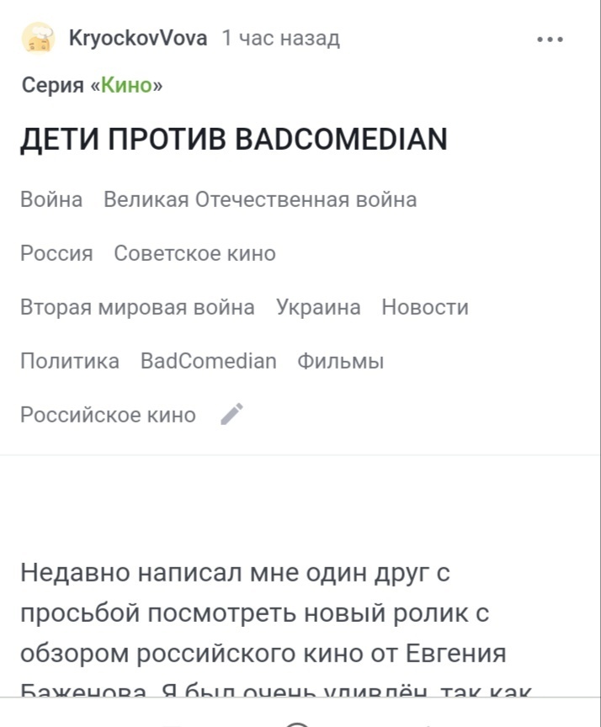Open the Советское кино tag

pos(194,253)
